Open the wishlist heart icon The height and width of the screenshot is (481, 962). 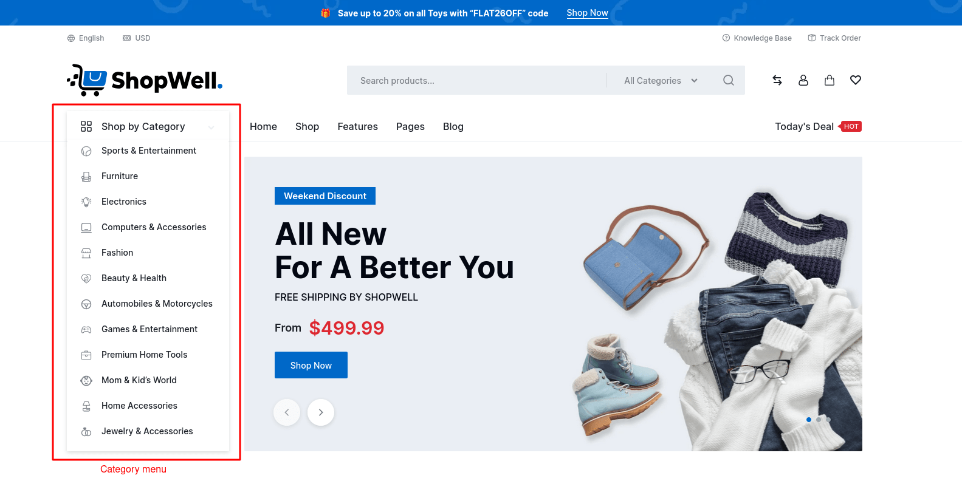pos(856,80)
